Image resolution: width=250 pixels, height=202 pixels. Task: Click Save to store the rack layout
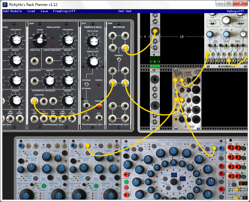coord(44,11)
